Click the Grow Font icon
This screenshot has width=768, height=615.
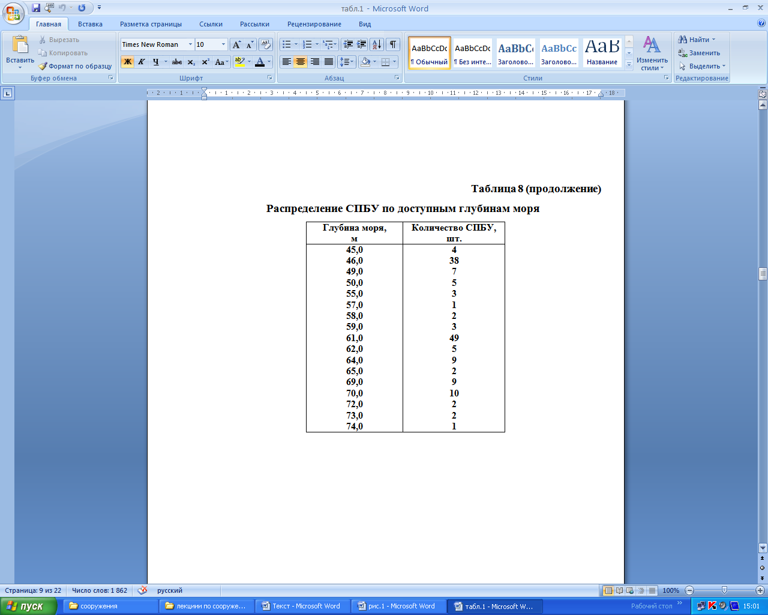click(x=236, y=45)
